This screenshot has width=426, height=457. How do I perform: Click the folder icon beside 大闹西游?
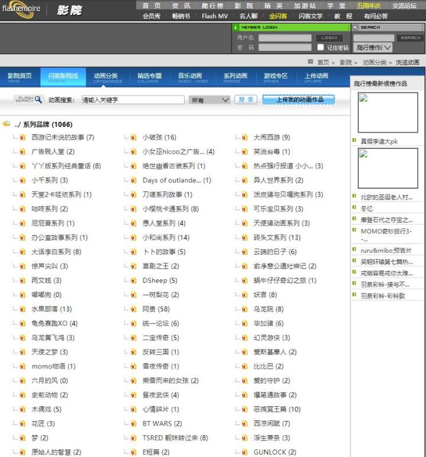(x=244, y=138)
